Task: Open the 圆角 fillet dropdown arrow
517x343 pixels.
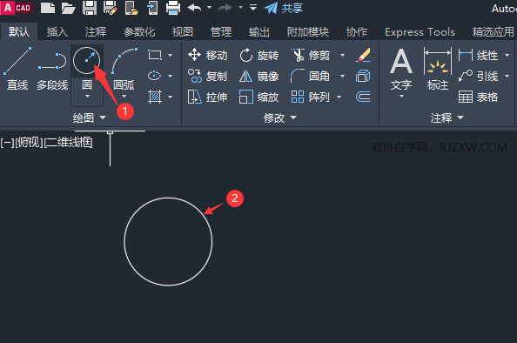Action: click(x=343, y=77)
